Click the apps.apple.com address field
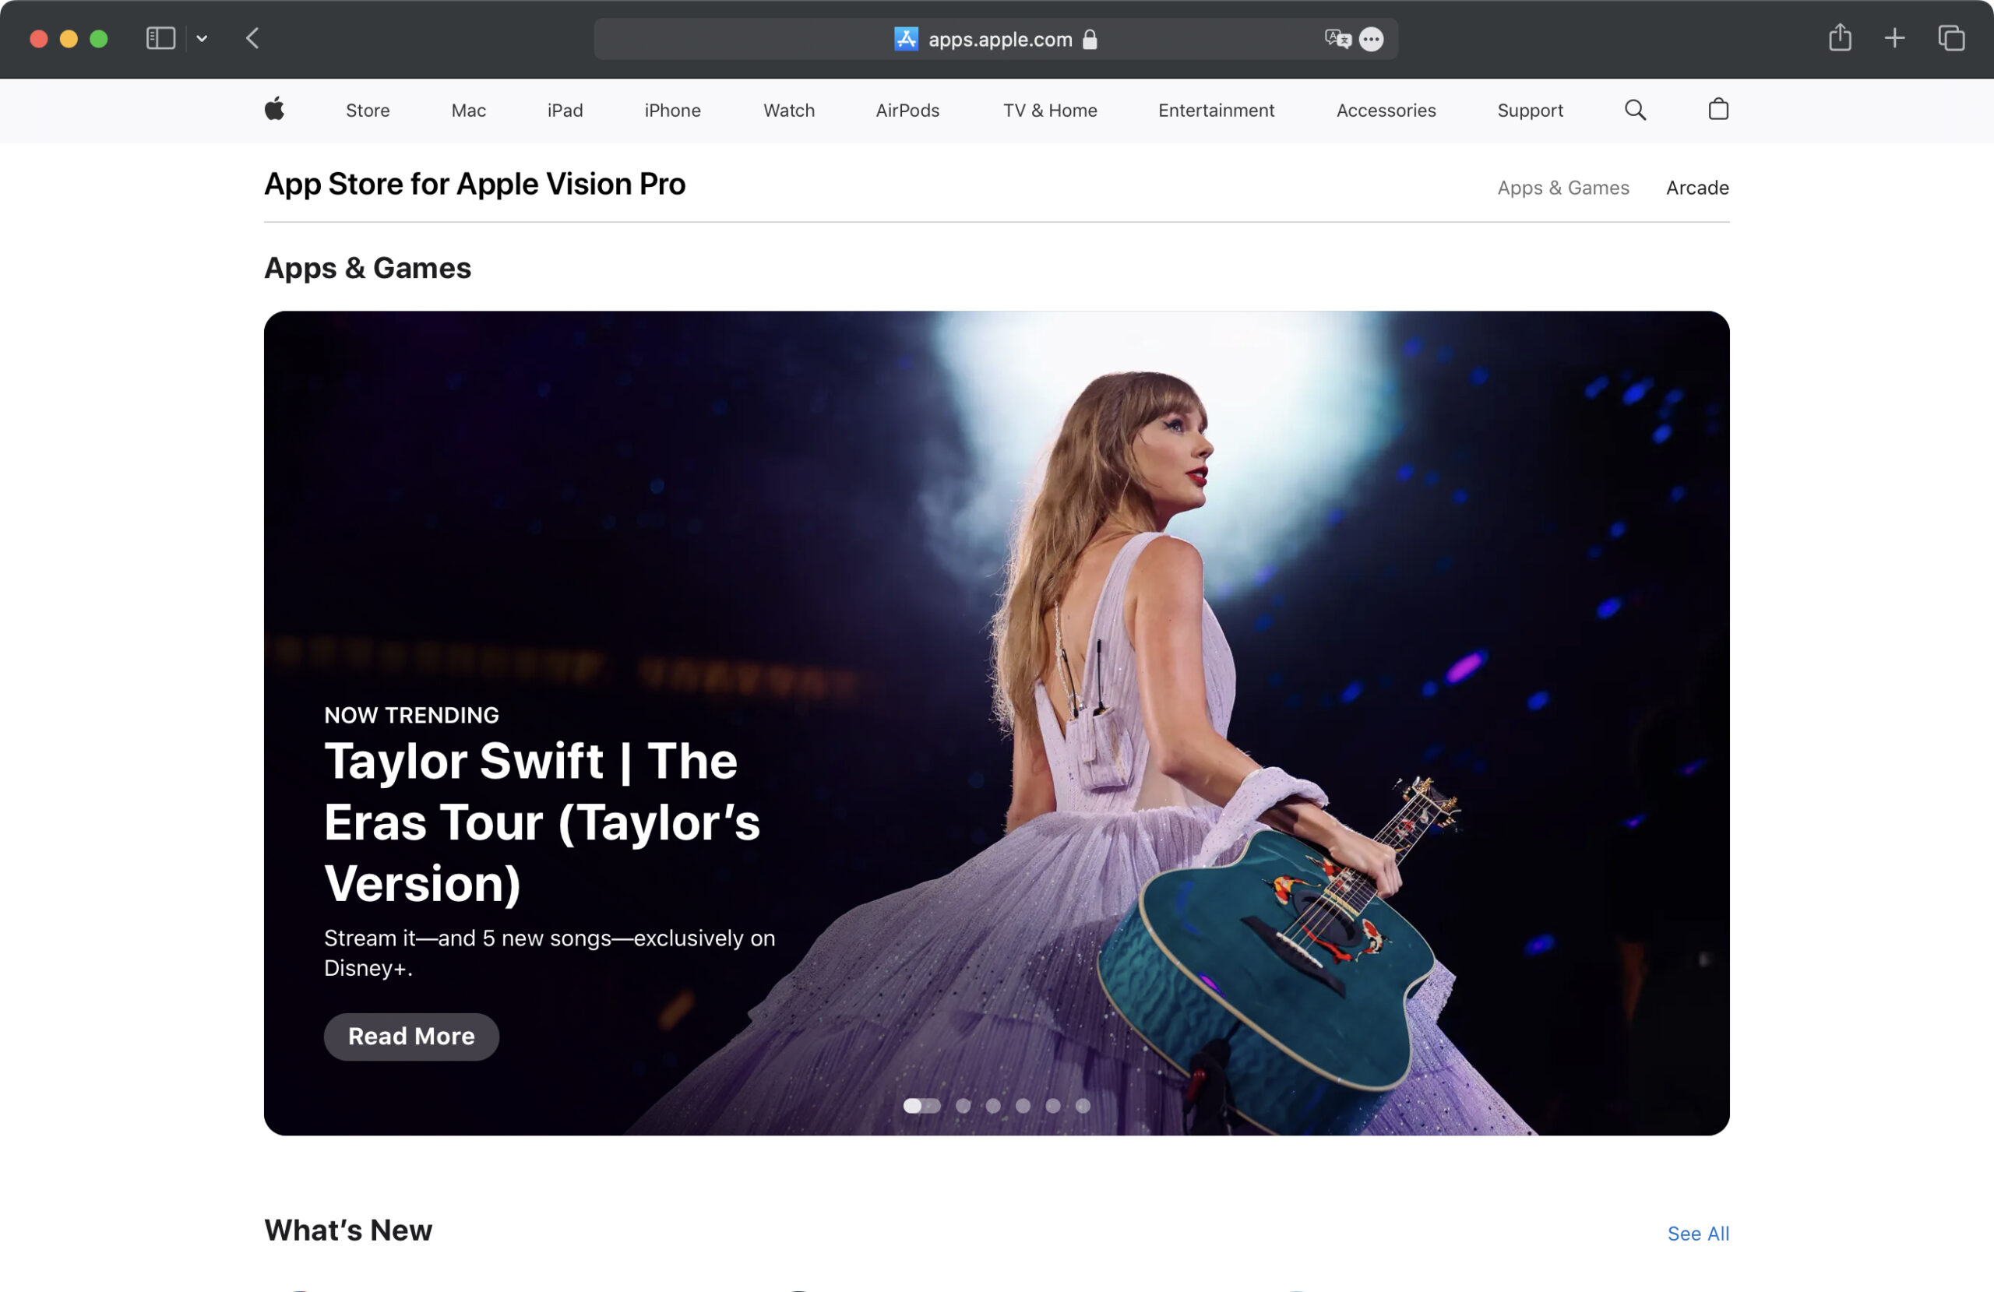This screenshot has width=1994, height=1292. coord(995,40)
